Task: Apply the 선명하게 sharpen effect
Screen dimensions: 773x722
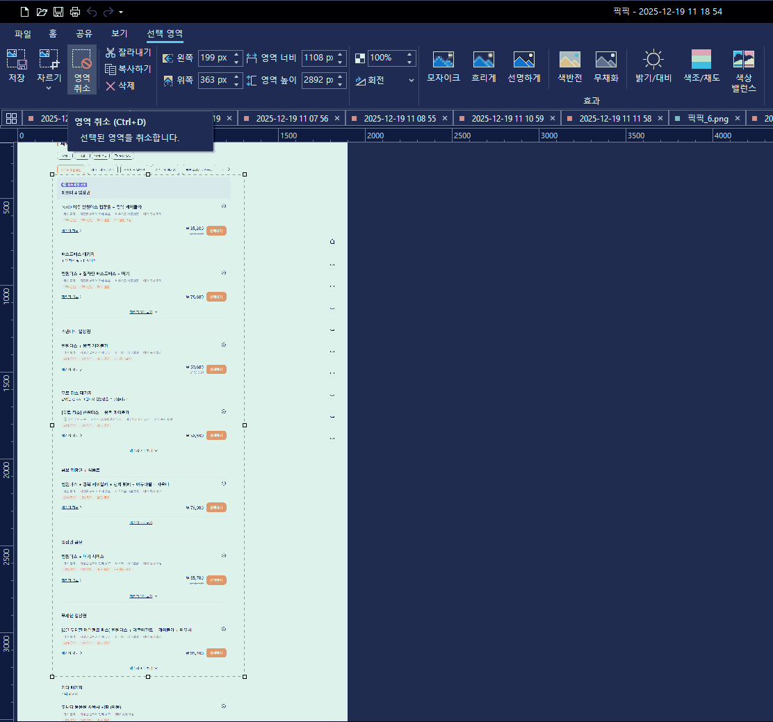Action: click(524, 66)
